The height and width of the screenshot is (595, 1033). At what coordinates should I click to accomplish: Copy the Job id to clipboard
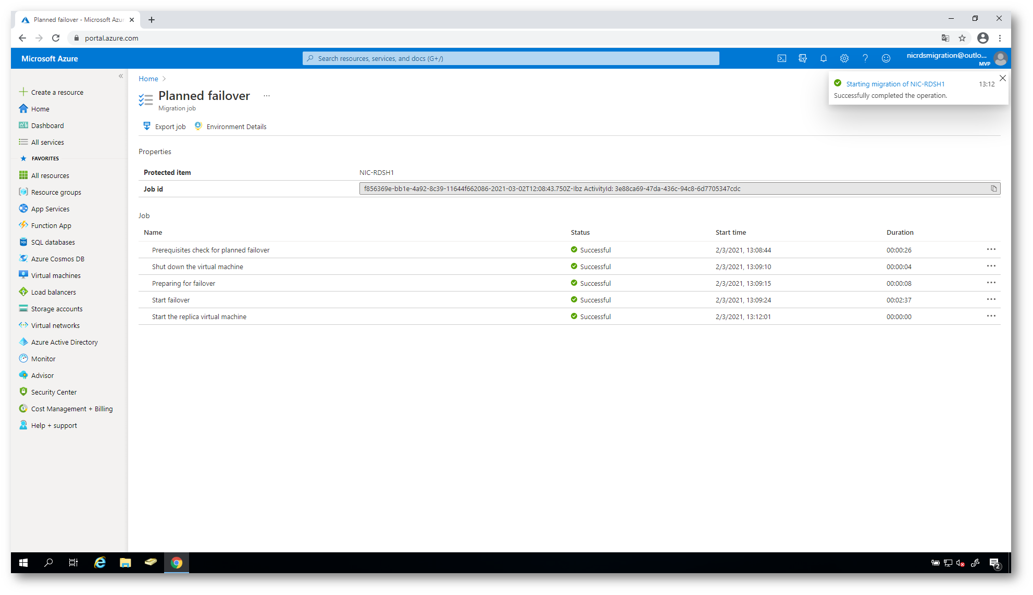click(x=994, y=188)
